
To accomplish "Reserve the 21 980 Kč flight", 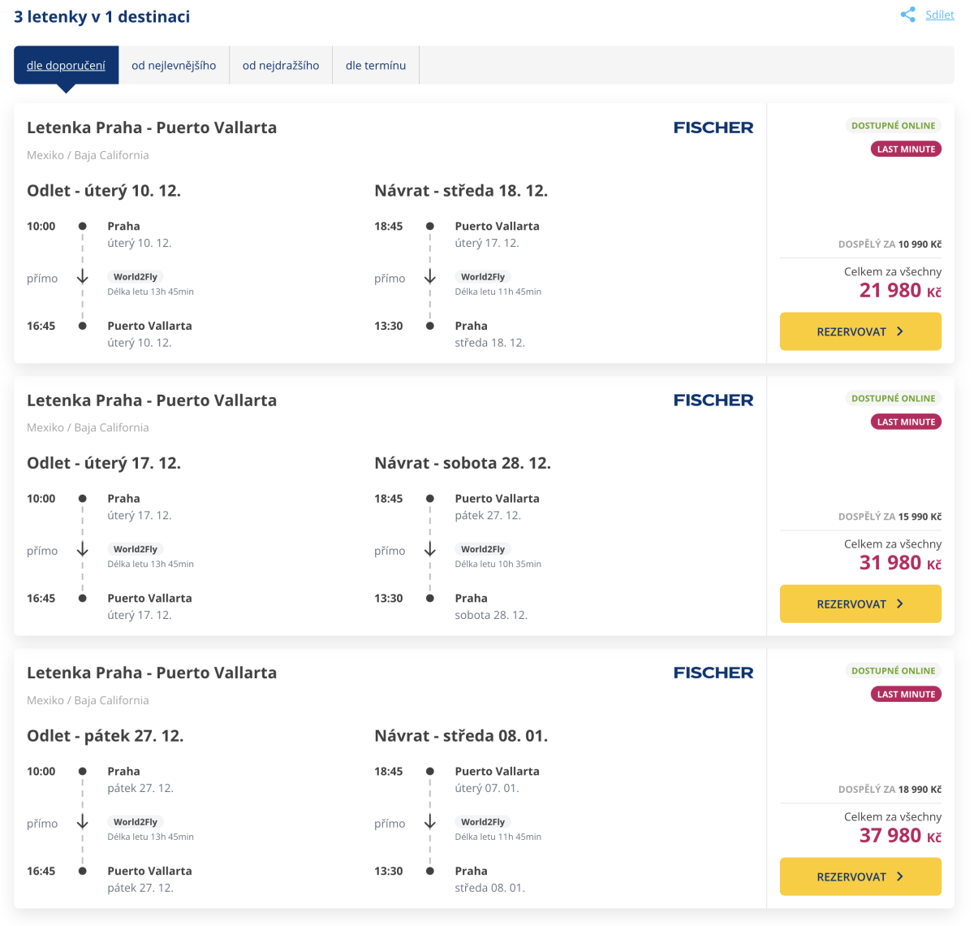I will point(860,331).
